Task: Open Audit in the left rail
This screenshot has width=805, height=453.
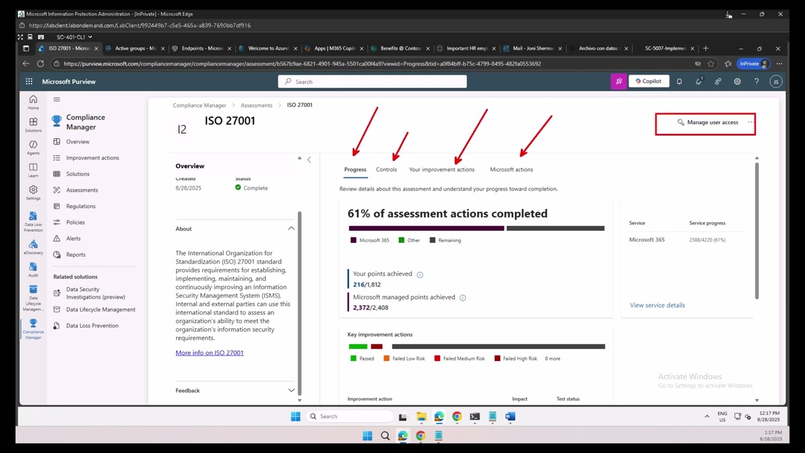Action: click(33, 270)
